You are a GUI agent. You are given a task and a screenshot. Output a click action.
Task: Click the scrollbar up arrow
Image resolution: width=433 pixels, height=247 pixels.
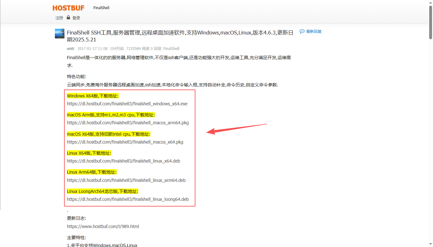point(430,3)
